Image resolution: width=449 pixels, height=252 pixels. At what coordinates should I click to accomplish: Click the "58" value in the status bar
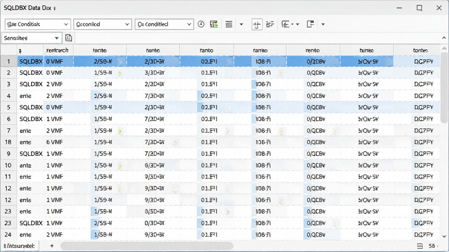pos(432,246)
